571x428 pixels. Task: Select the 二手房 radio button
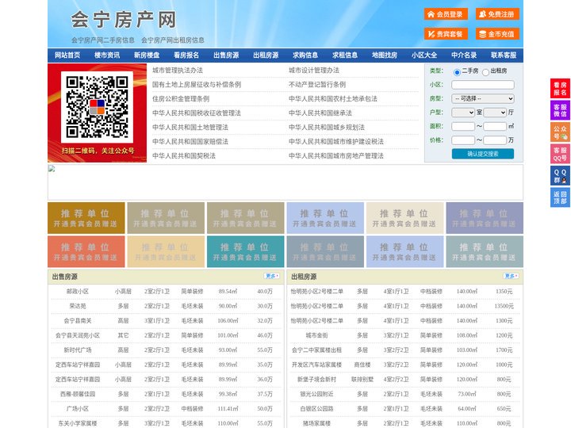(x=457, y=72)
